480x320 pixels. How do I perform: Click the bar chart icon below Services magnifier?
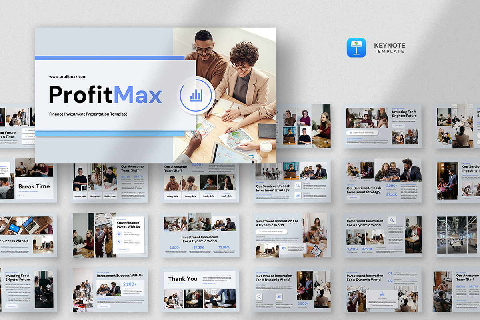tap(298, 196)
